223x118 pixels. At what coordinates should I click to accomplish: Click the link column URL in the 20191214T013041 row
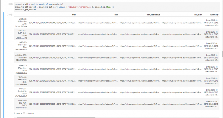click(98, 23)
